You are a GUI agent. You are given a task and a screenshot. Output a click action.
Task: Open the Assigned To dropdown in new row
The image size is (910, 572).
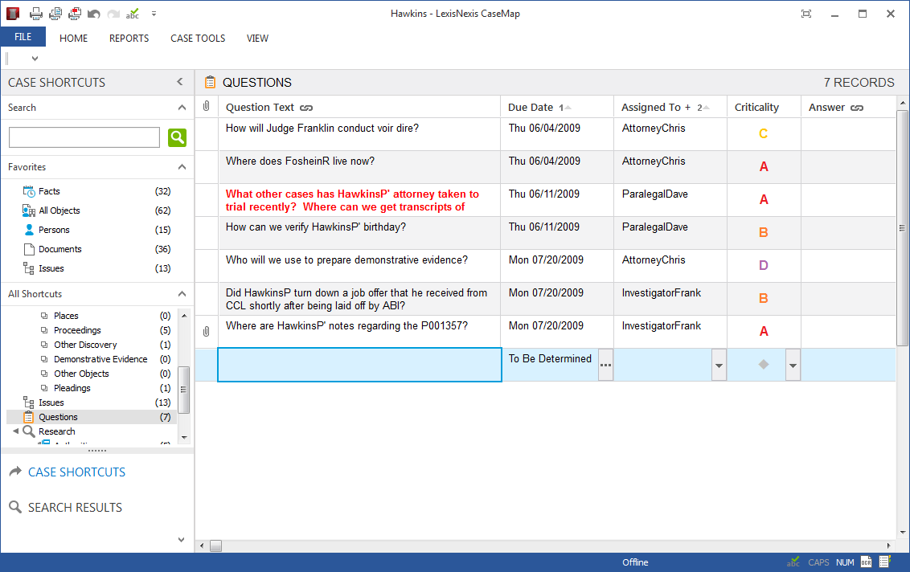click(719, 366)
